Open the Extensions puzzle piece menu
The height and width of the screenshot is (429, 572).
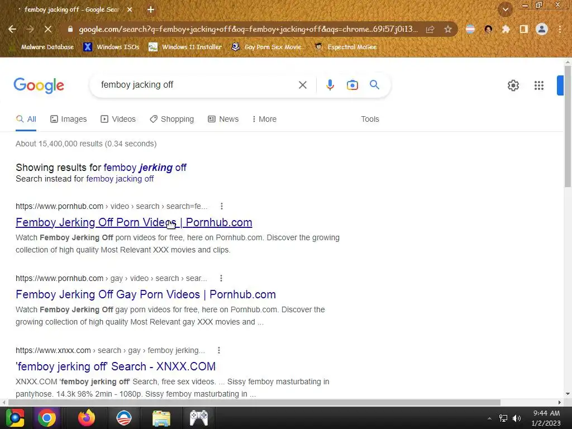(506, 29)
